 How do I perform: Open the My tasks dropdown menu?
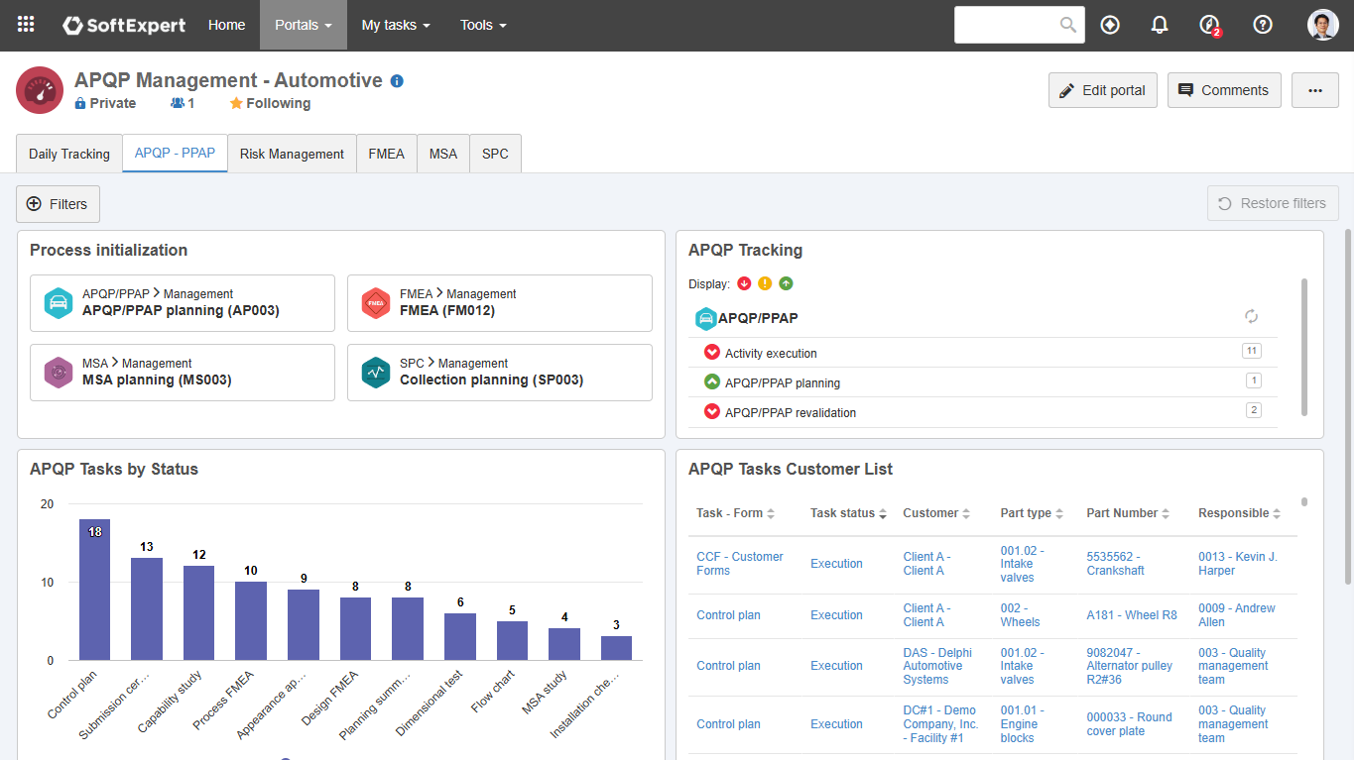click(396, 25)
